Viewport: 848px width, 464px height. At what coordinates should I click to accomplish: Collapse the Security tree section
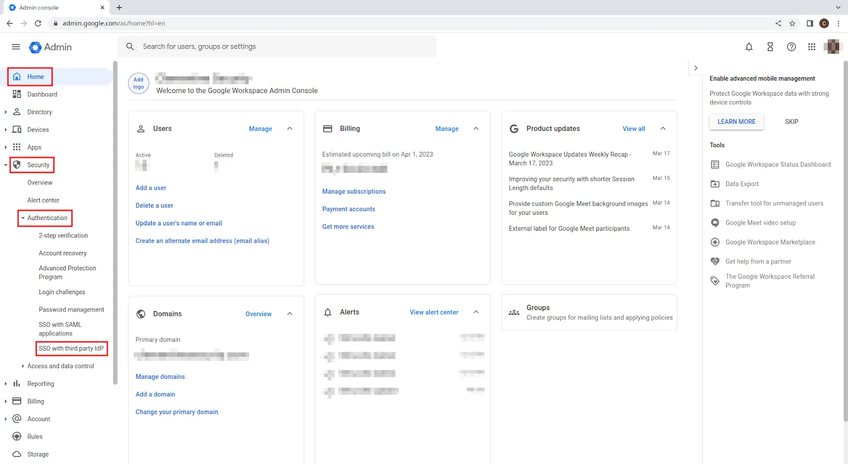6,165
